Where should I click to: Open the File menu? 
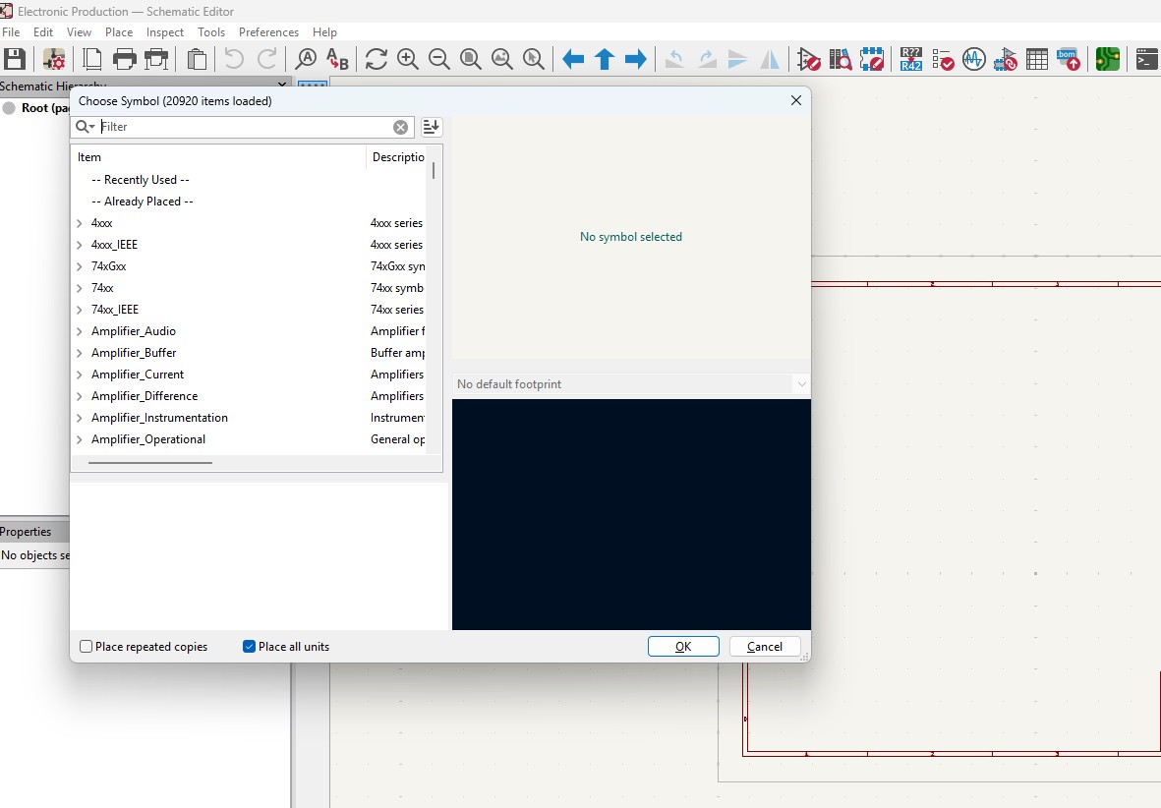(x=11, y=31)
